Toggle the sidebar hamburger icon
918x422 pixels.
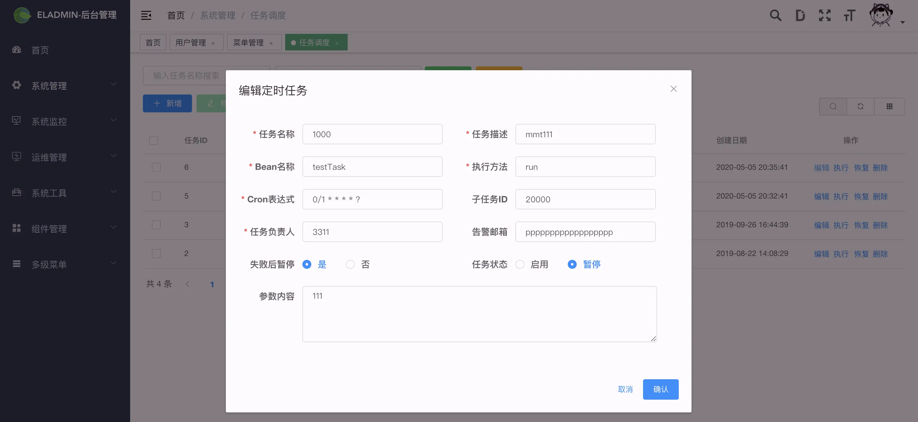tap(146, 15)
